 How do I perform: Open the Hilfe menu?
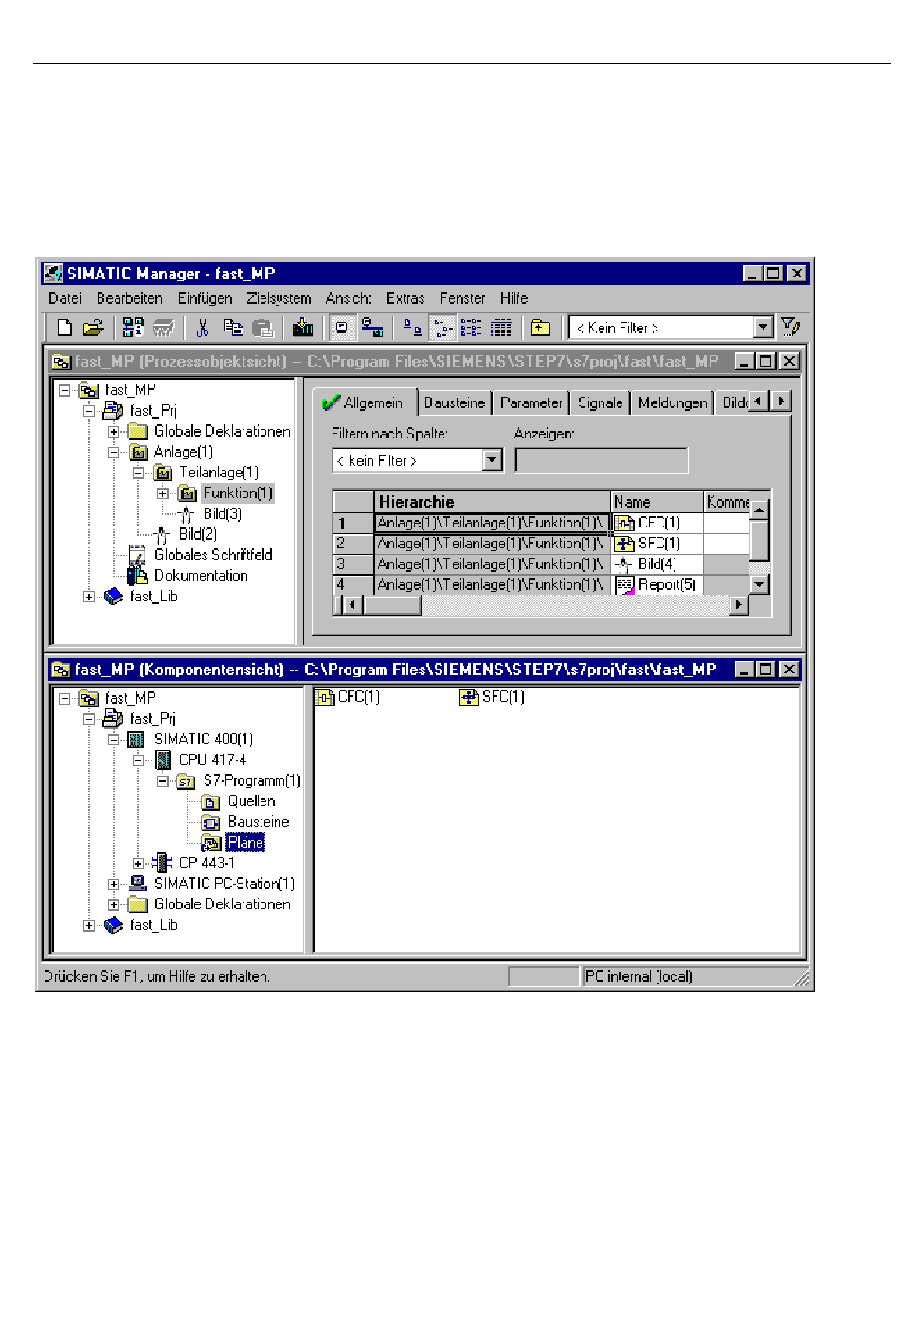pyautogui.click(x=513, y=298)
